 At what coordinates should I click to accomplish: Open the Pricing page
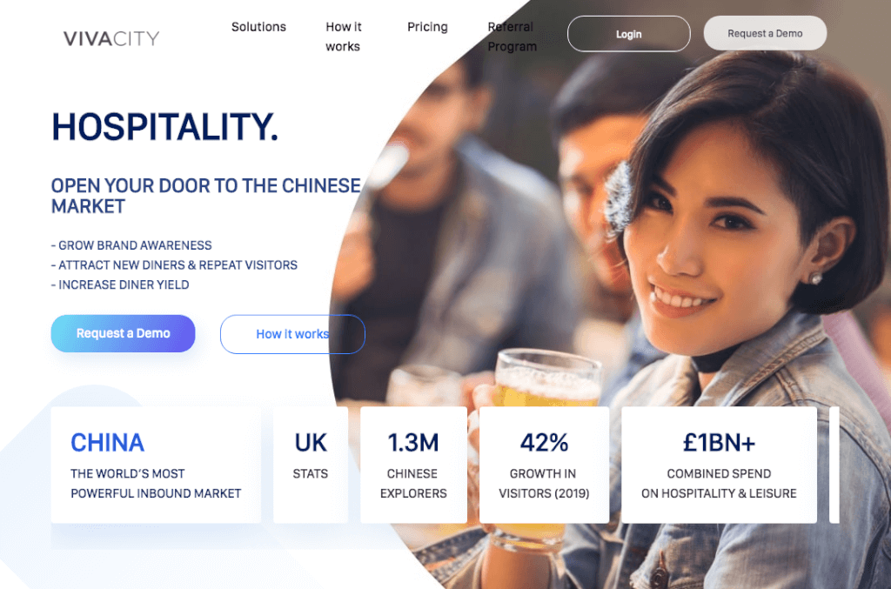pyautogui.click(x=427, y=27)
